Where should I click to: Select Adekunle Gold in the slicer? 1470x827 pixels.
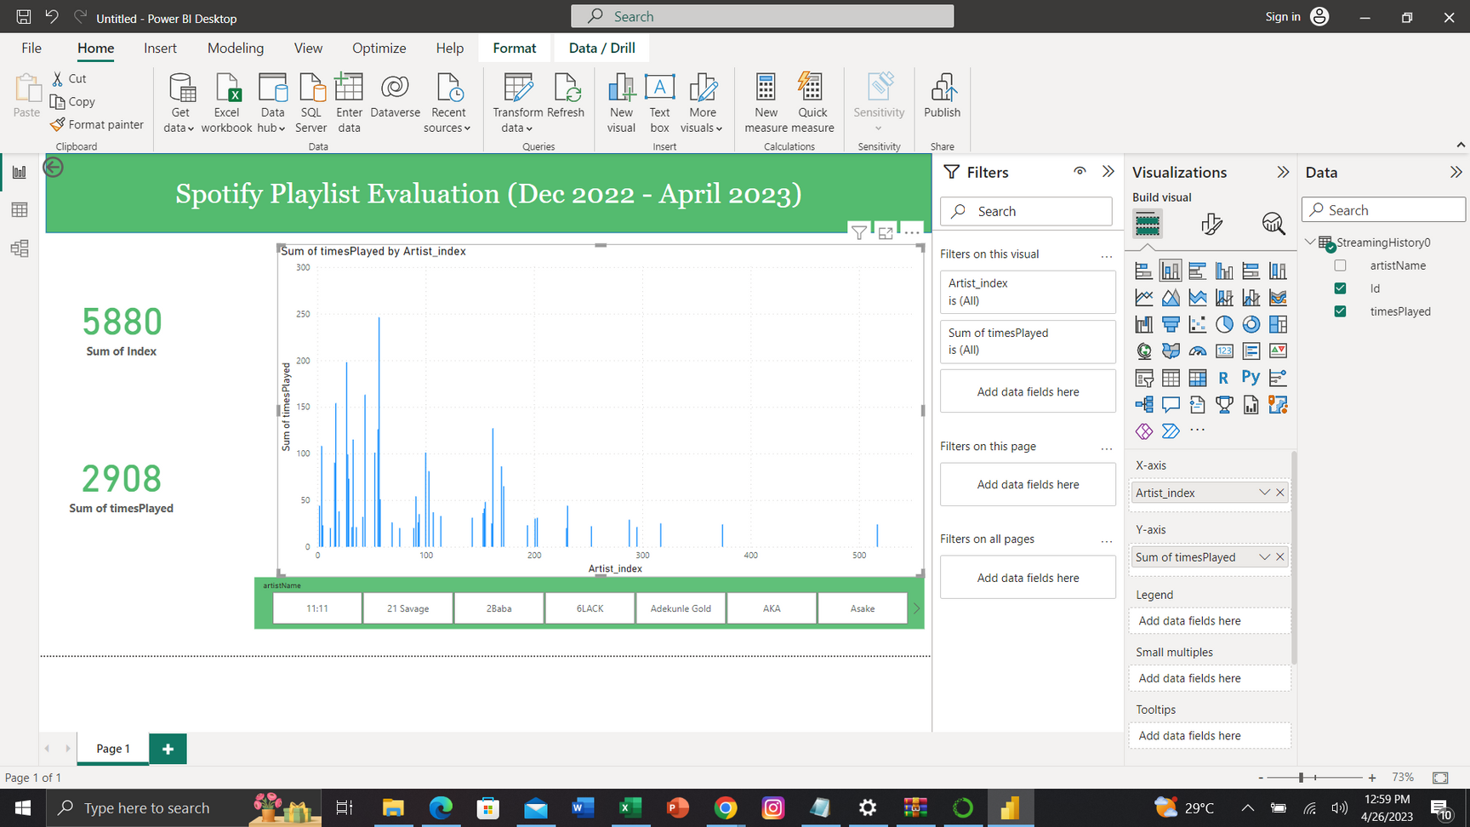tap(681, 608)
